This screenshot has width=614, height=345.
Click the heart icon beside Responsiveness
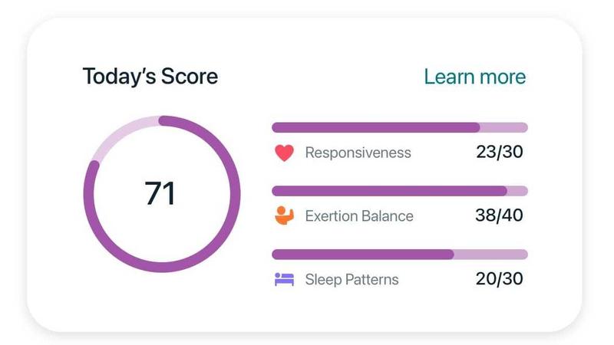tap(284, 153)
